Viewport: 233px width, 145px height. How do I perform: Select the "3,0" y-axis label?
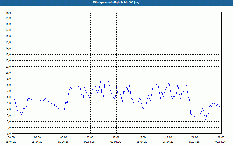pos(9,115)
